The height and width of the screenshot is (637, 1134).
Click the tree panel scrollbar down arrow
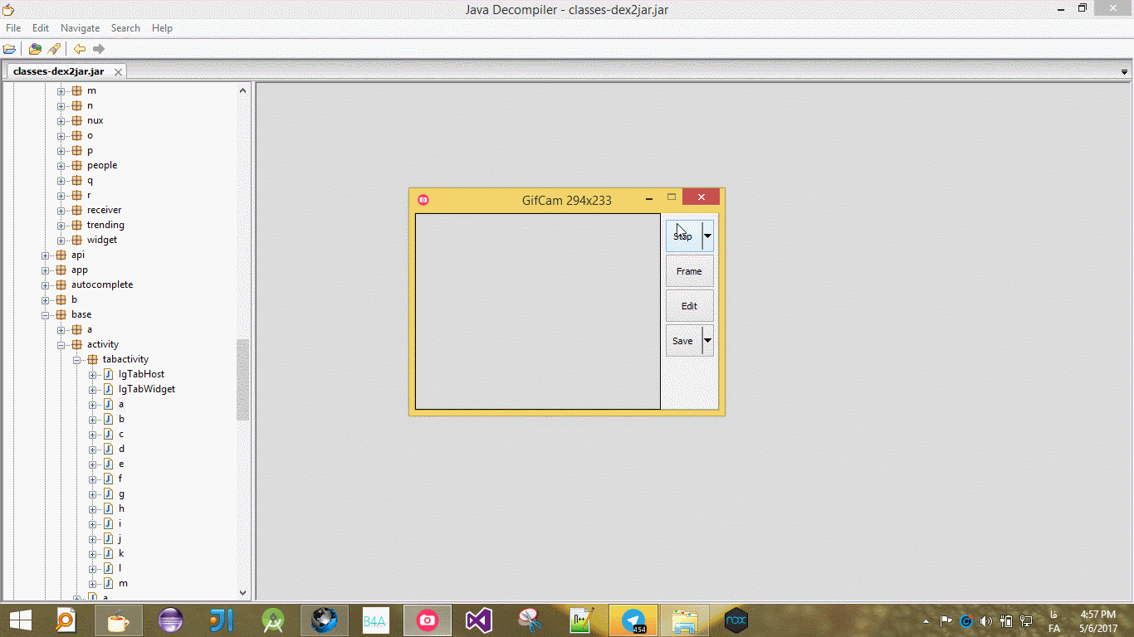pyautogui.click(x=243, y=592)
